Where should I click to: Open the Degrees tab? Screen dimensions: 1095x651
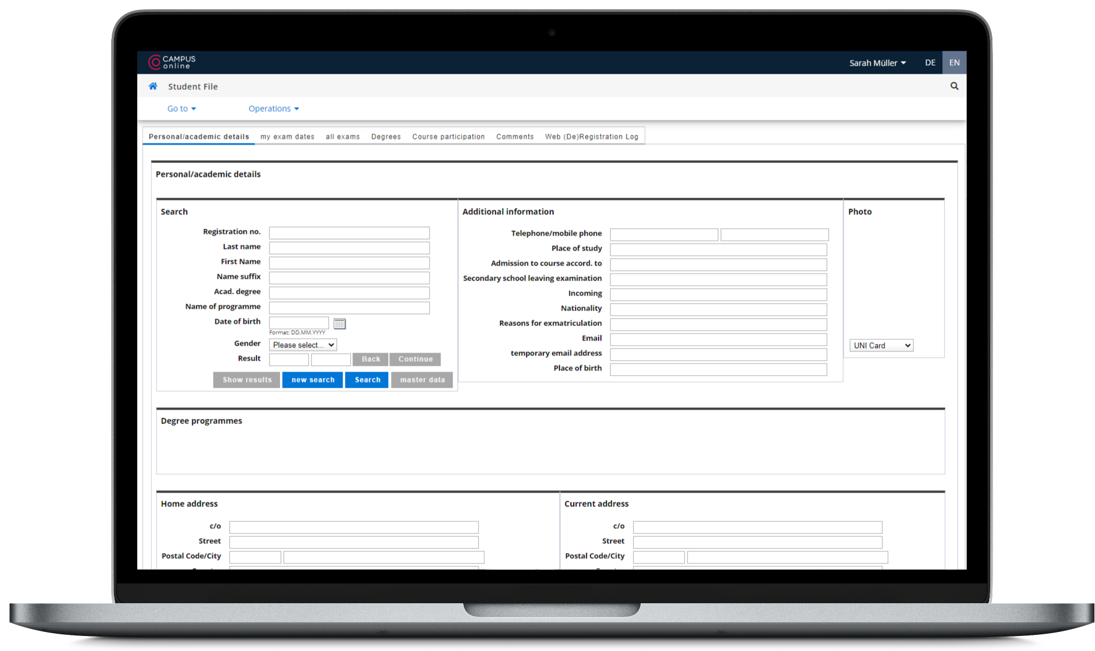click(385, 137)
